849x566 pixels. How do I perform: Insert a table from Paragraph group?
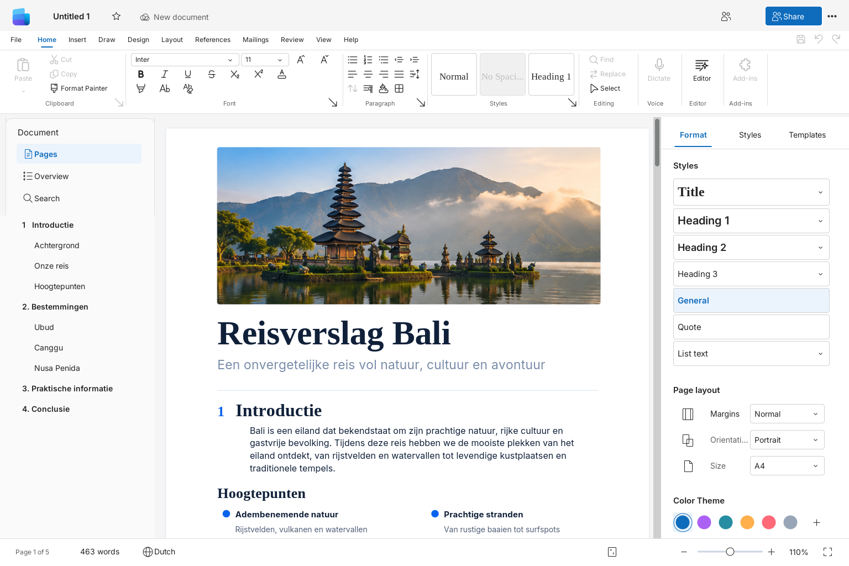pyautogui.click(x=399, y=88)
